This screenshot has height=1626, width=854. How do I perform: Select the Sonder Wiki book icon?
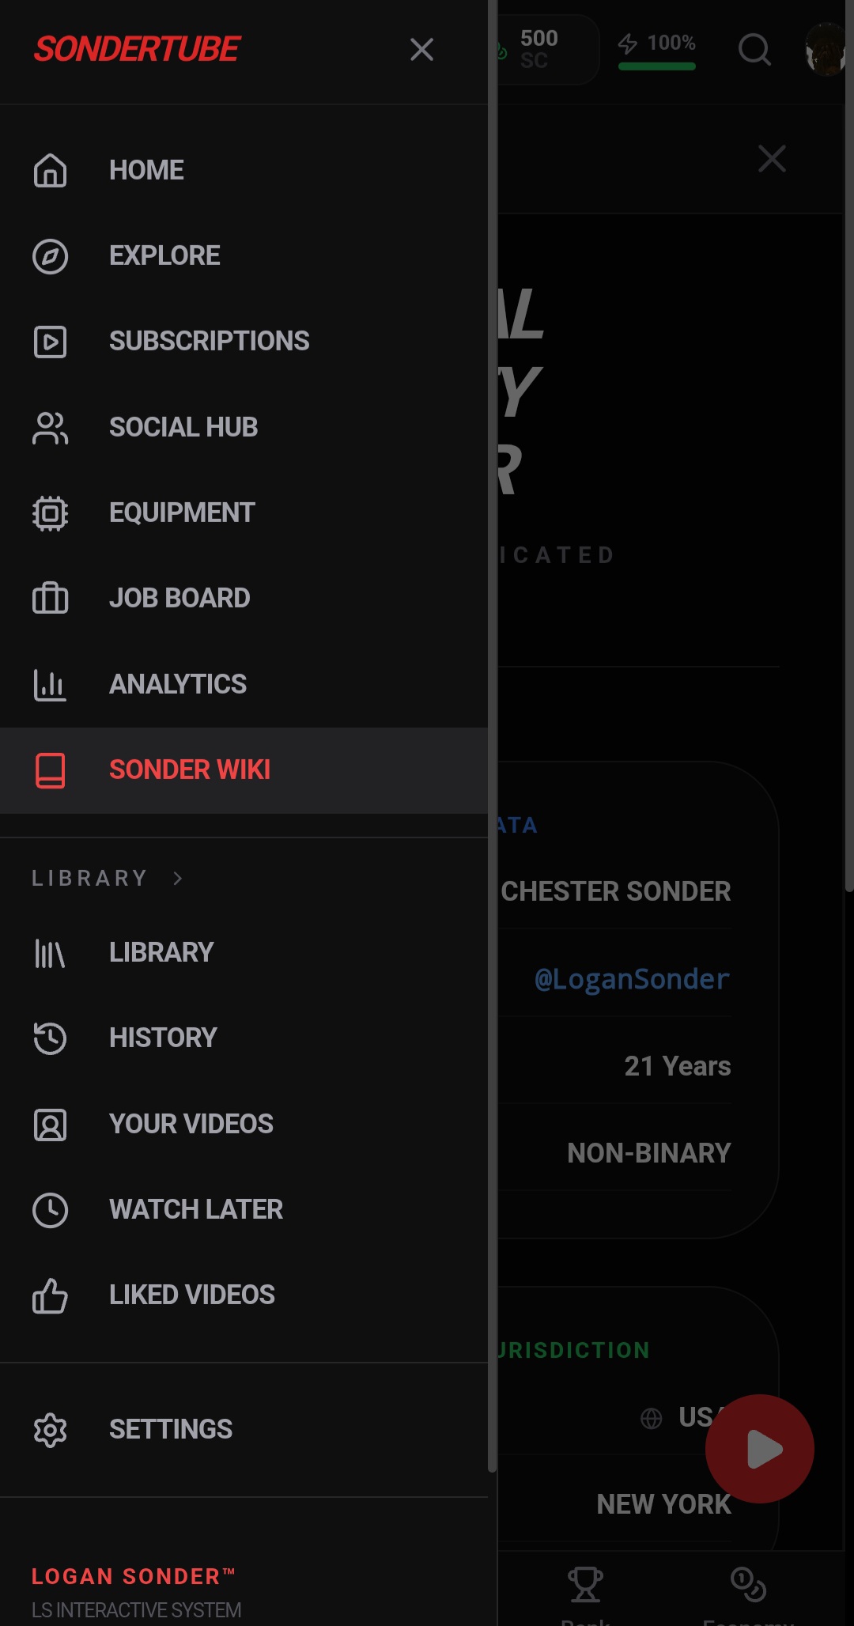50,770
